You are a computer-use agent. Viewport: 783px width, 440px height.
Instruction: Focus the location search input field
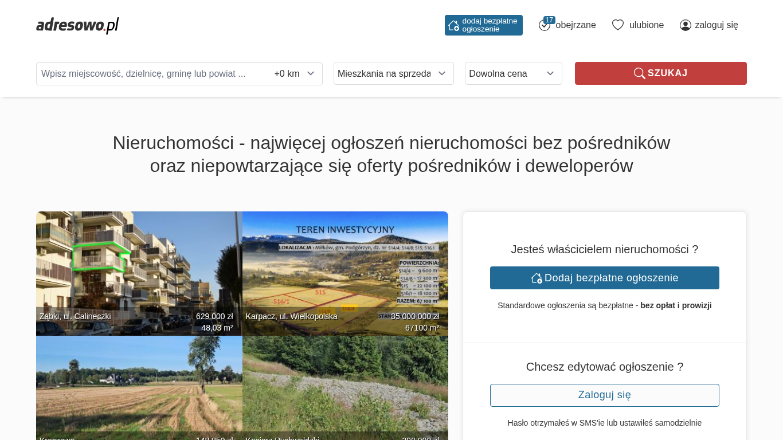pyautogui.click(x=152, y=74)
